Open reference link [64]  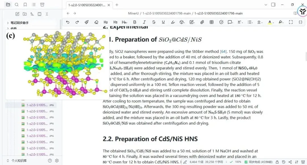coord(223,52)
